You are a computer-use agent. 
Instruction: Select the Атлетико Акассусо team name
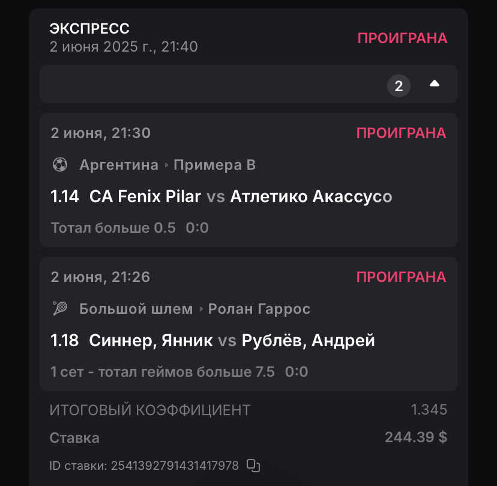[311, 196]
